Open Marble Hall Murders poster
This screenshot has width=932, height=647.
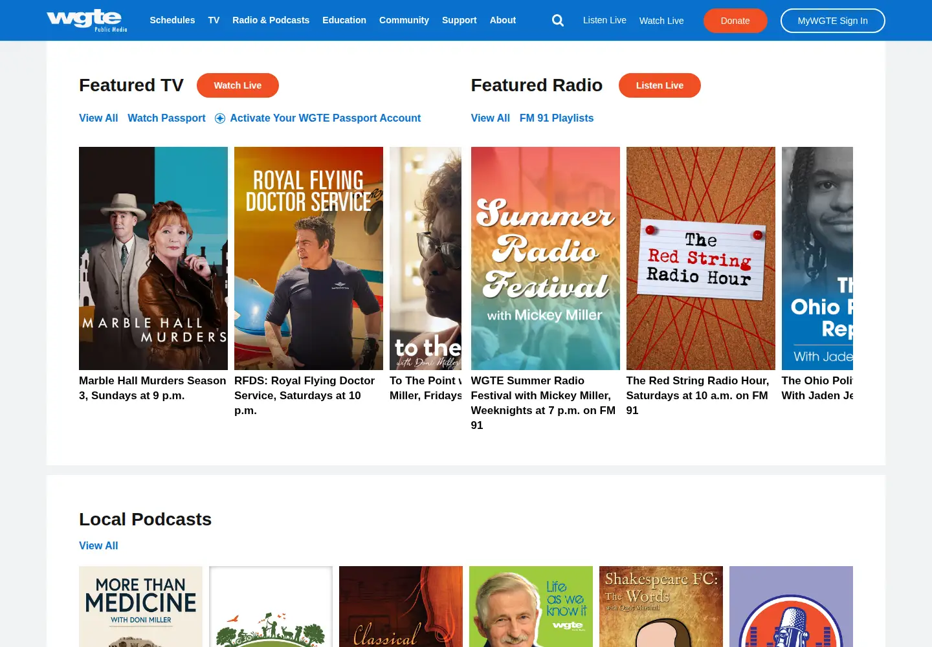[x=153, y=258]
